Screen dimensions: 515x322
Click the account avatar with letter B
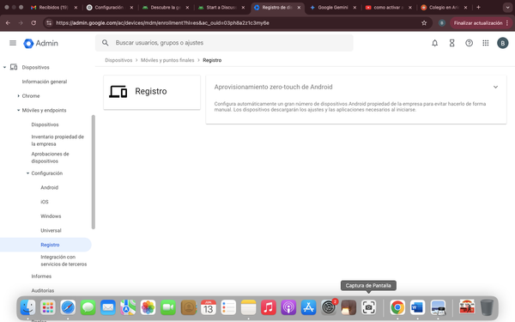click(502, 43)
